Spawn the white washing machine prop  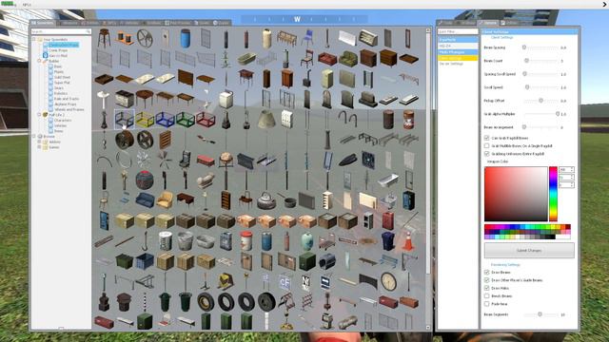tap(226, 99)
